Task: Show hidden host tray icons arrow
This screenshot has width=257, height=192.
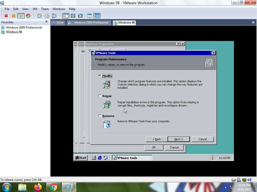Action: click(x=225, y=187)
